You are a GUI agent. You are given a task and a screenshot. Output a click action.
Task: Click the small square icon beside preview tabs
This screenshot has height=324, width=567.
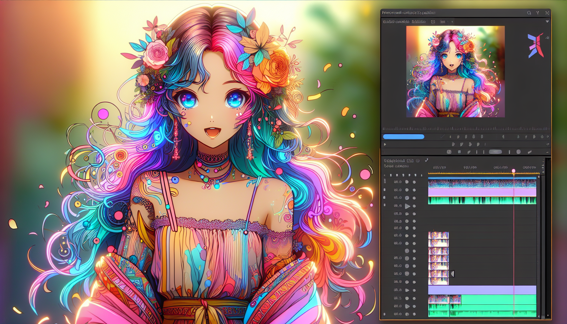[433, 22]
